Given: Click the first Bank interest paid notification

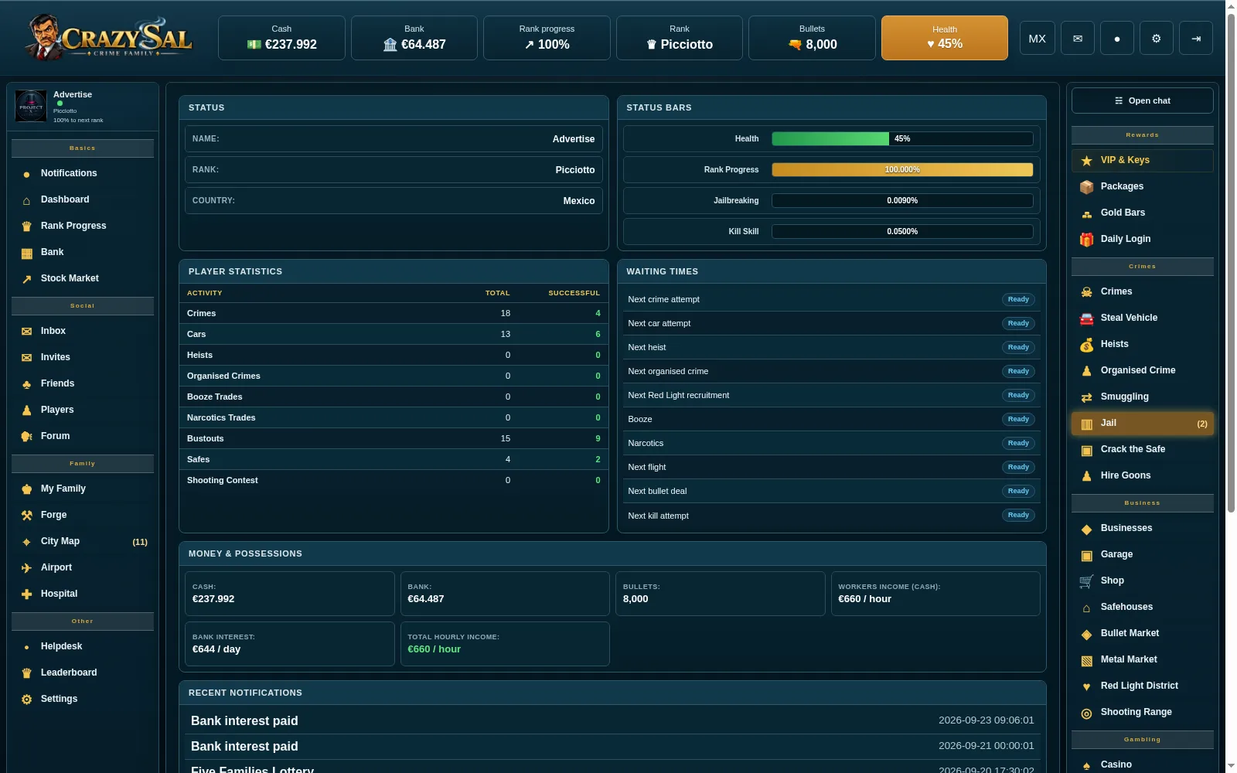Looking at the screenshot, I should point(612,720).
